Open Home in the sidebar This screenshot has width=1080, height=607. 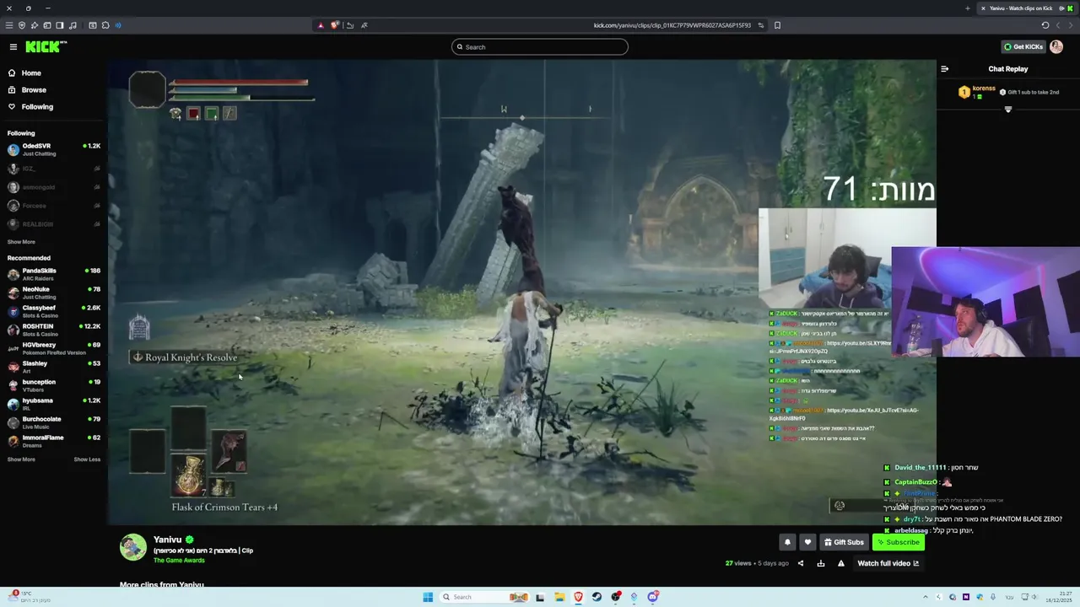click(x=31, y=73)
